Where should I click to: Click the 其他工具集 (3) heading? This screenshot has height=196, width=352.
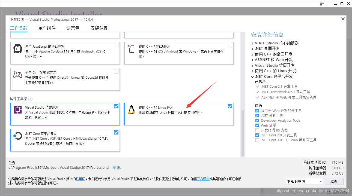pos(21,99)
